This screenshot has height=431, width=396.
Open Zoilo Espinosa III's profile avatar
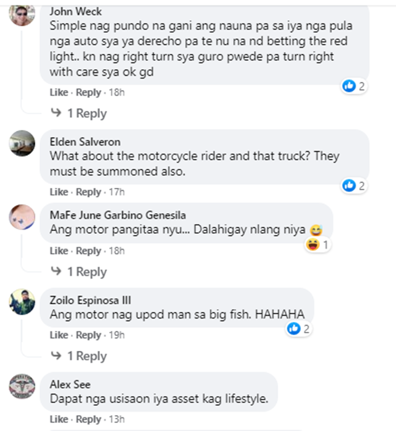23,302
